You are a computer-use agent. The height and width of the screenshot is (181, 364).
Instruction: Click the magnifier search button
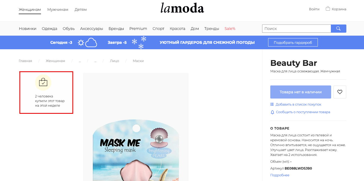(338, 29)
